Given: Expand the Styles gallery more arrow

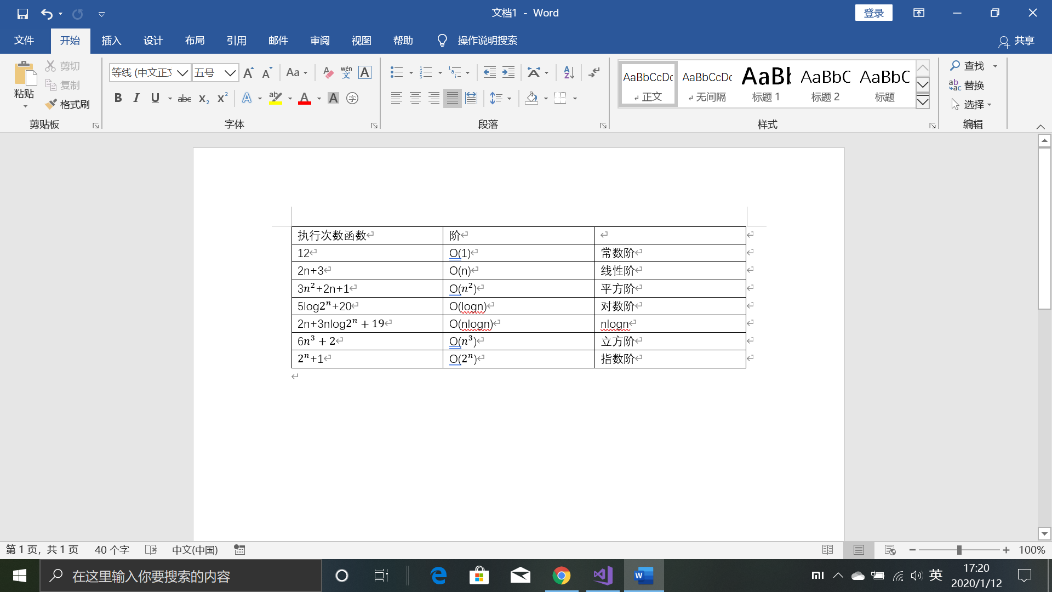Looking at the screenshot, I should pyautogui.click(x=923, y=102).
